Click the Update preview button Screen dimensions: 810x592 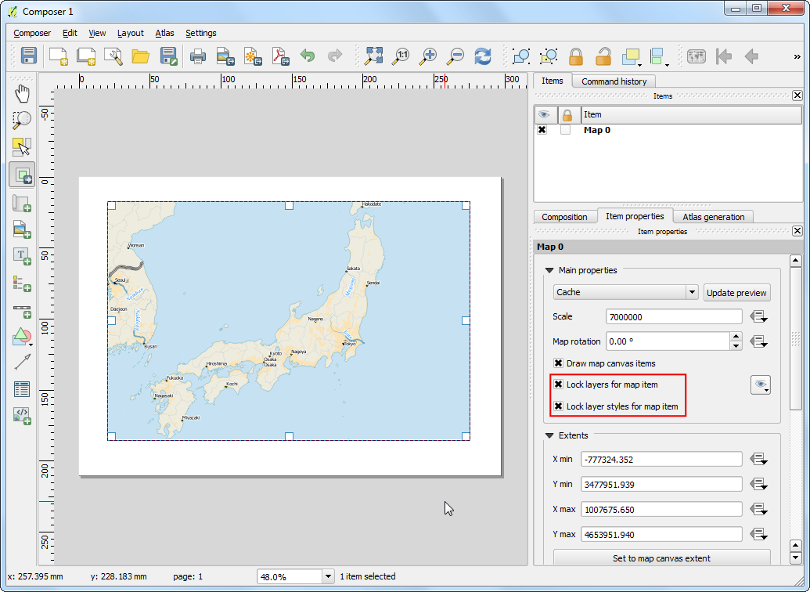[x=736, y=292]
